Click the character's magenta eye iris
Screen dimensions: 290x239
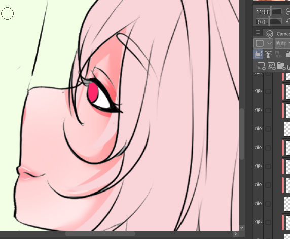point(93,92)
